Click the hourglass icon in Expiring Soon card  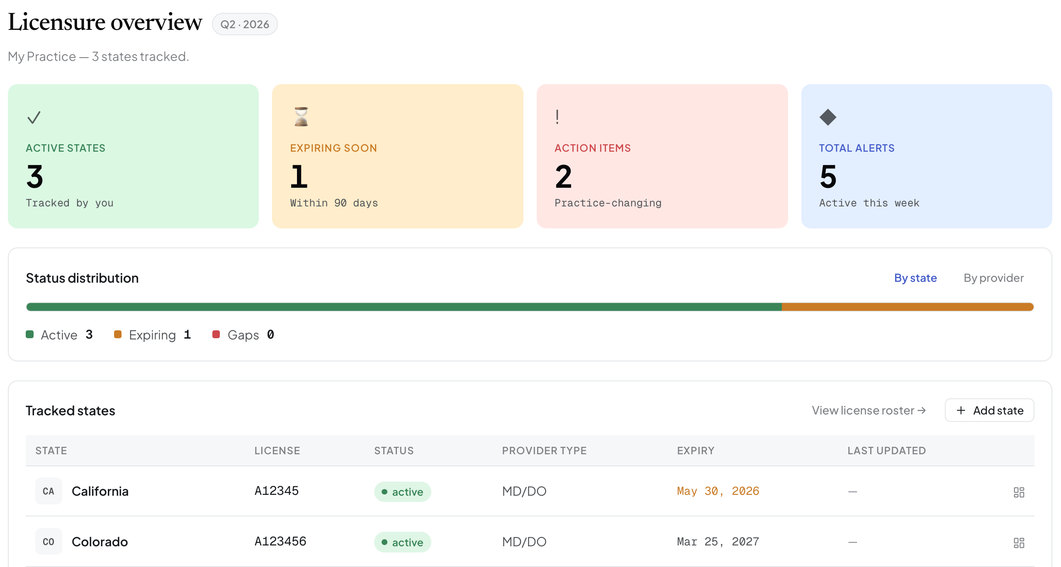tap(301, 116)
